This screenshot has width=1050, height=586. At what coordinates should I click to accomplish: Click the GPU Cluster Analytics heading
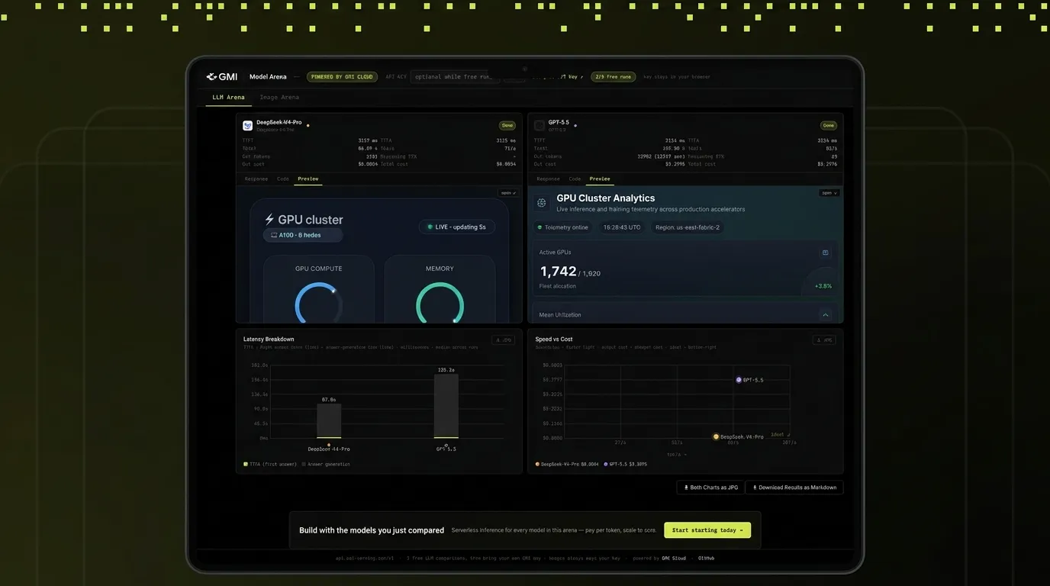click(x=606, y=198)
